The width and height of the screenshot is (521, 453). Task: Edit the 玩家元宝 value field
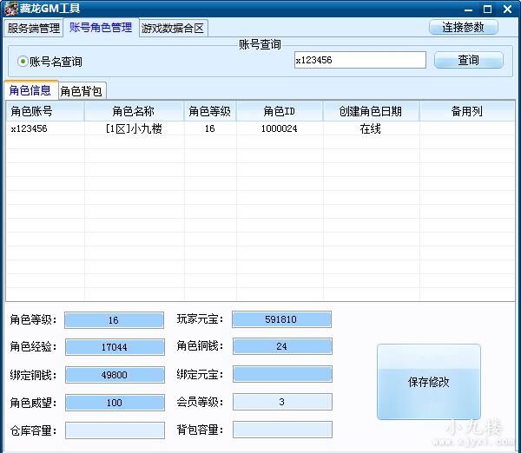click(x=281, y=319)
